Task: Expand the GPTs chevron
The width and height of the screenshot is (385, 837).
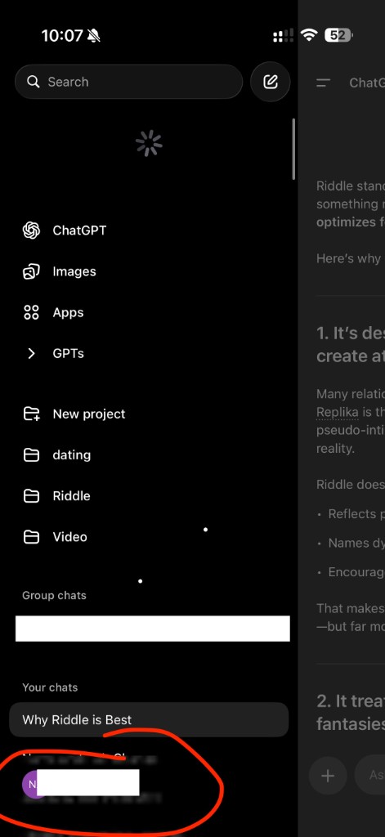Action: [31, 353]
